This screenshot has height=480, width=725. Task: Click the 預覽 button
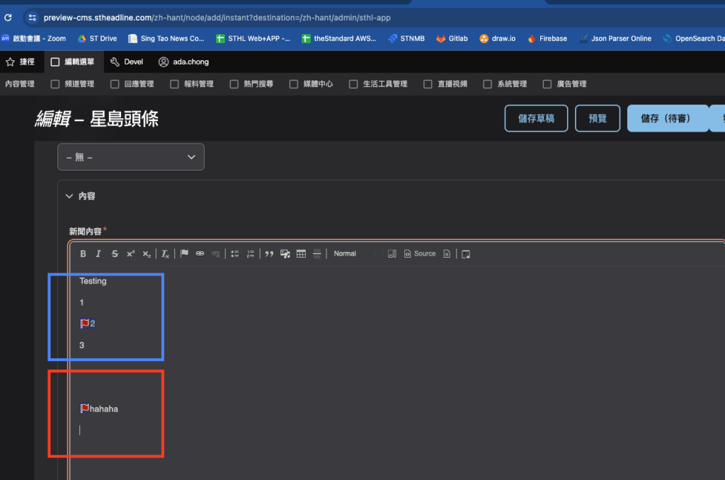[598, 118]
